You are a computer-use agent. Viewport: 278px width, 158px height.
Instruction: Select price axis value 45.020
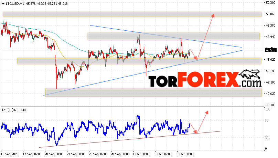270,60
